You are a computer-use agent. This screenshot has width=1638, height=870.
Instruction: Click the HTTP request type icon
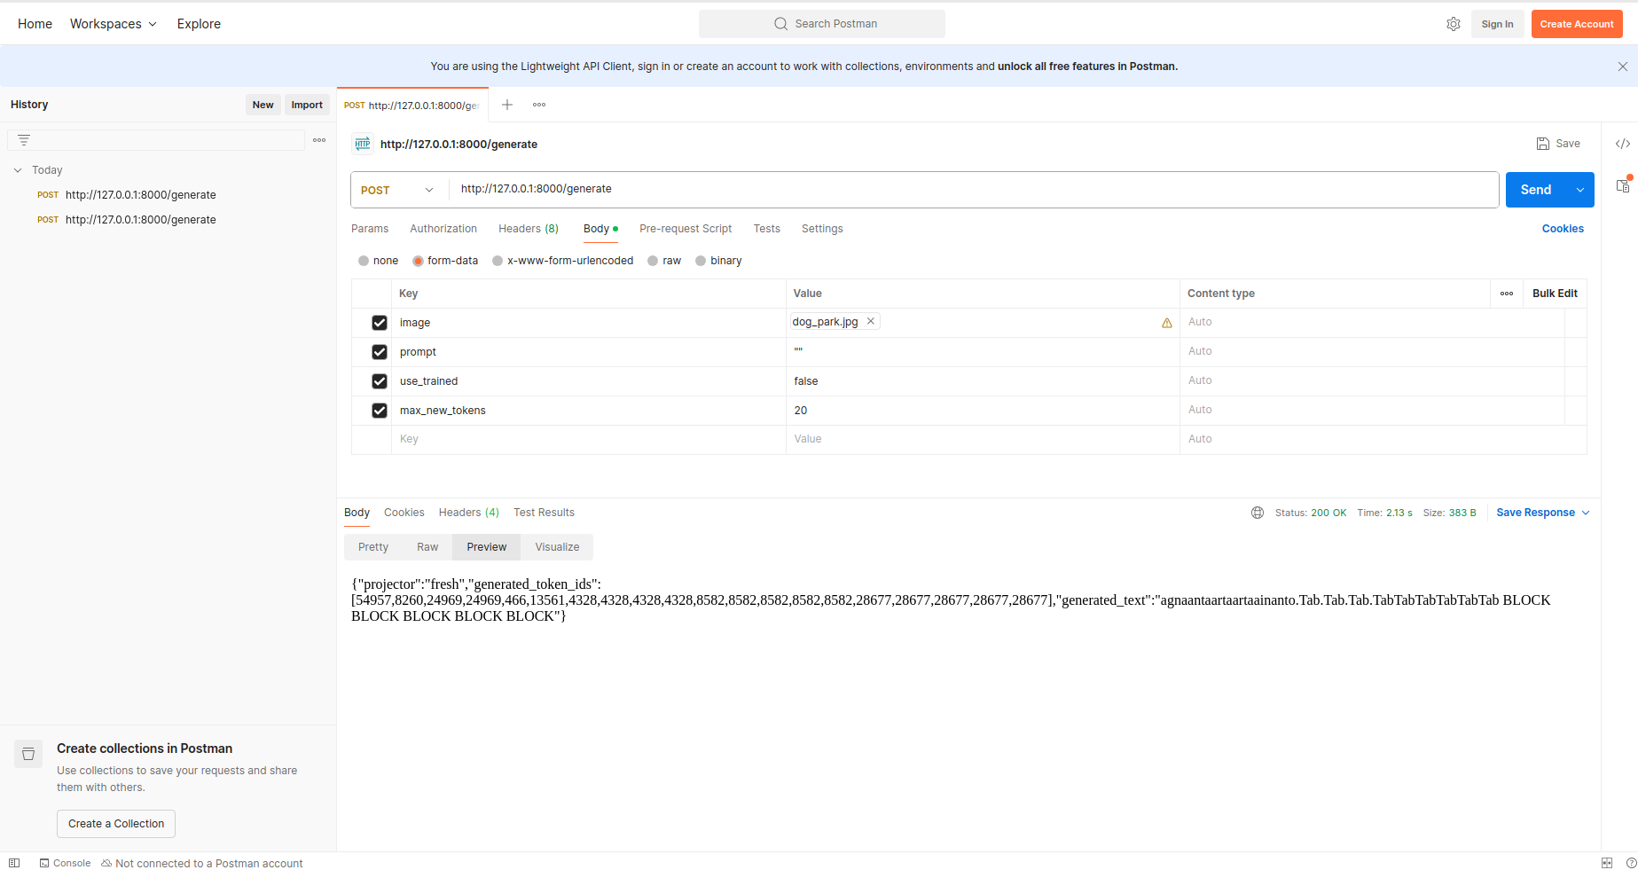click(x=363, y=144)
